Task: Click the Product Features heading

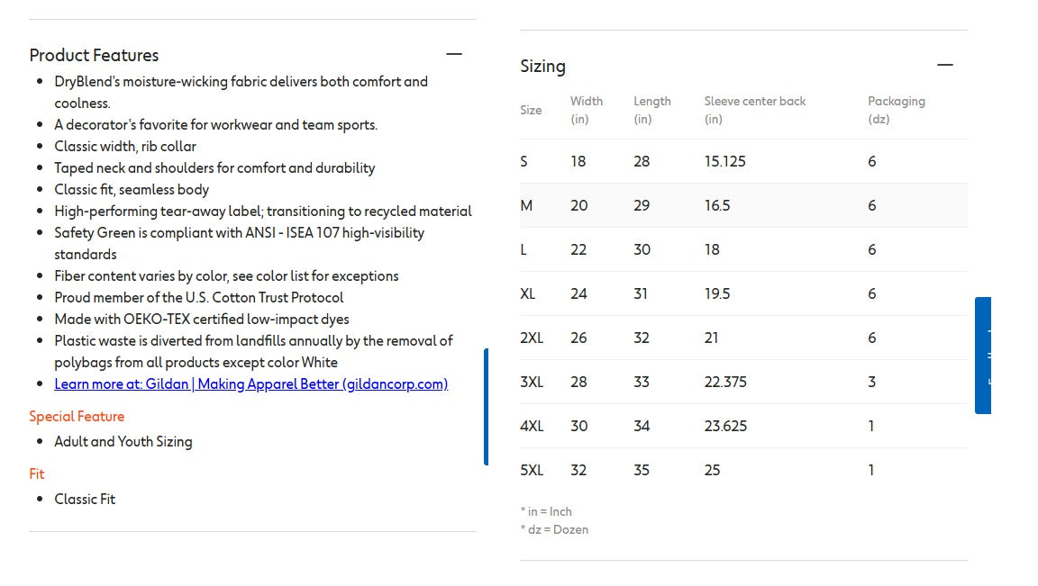Action: click(x=94, y=55)
